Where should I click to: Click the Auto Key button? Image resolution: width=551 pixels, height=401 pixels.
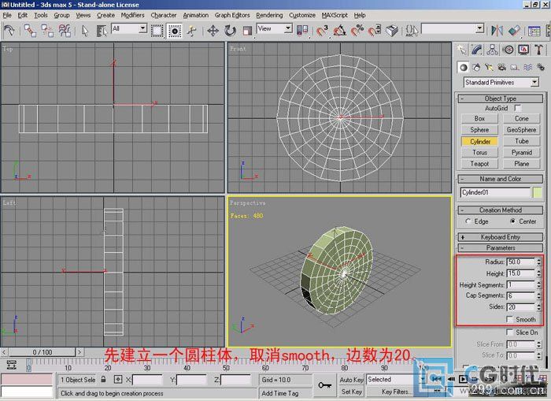click(x=351, y=380)
